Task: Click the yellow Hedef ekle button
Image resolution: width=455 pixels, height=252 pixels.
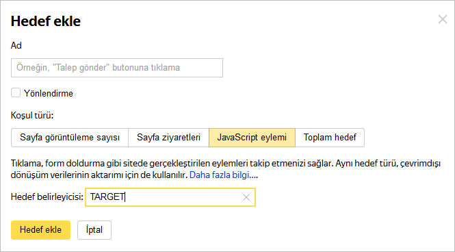Action: 40,230
